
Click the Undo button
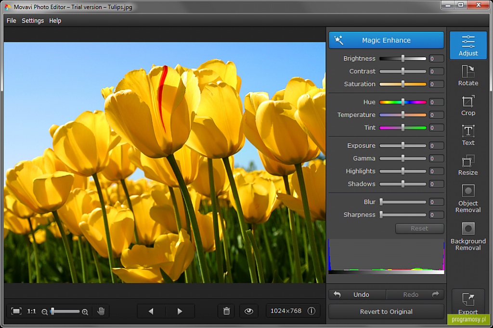(358, 294)
